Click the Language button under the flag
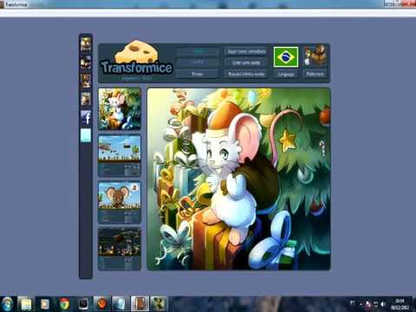Screen dimensions: 416x312 pyautogui.click(x=286, y=75)
